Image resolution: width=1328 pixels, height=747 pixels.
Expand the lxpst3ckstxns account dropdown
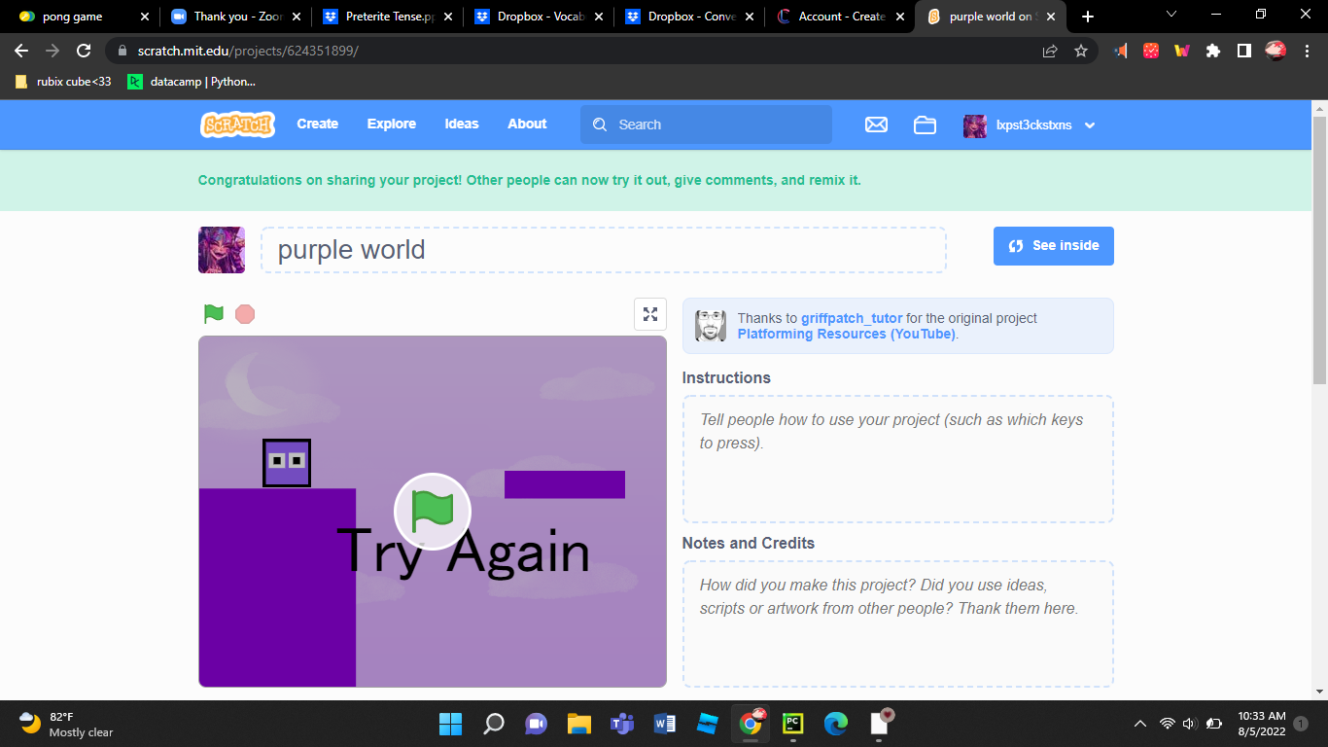coord(1089,125)
